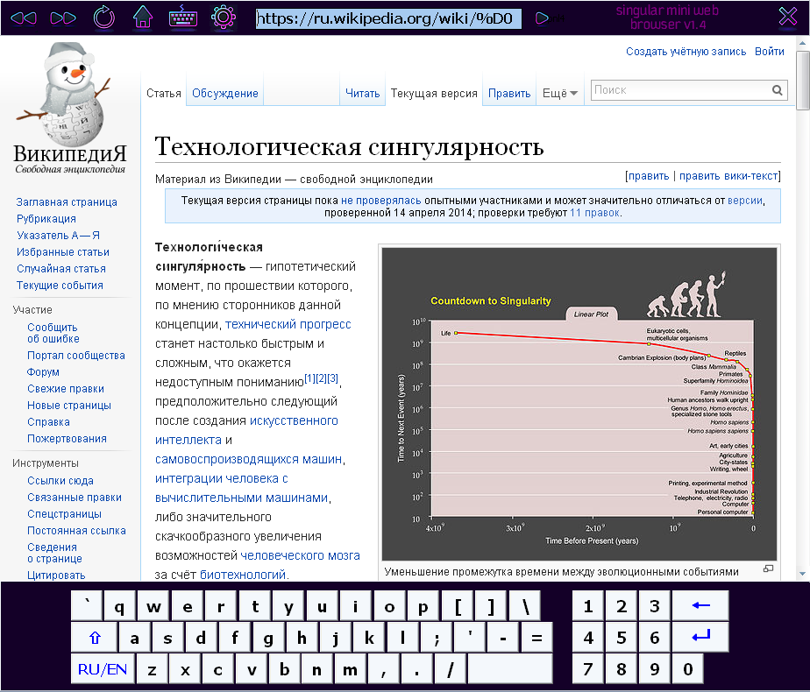This screenshot has width=810, height=692.
Task: Toggle the on-screen keyboard icon in toolbar
Action: pos(183,17)
